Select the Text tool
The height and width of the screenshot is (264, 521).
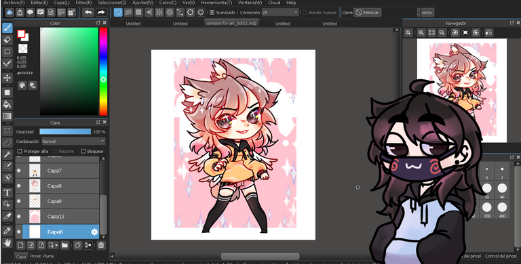7,192
